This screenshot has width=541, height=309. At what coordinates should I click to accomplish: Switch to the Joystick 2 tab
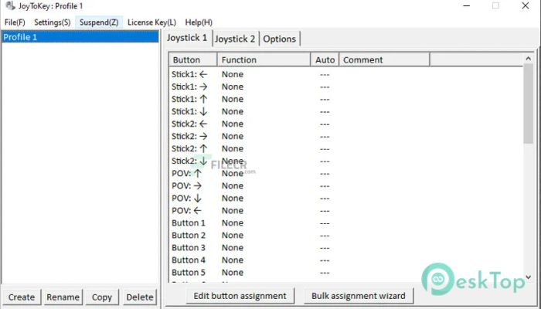tap(235, 39)
